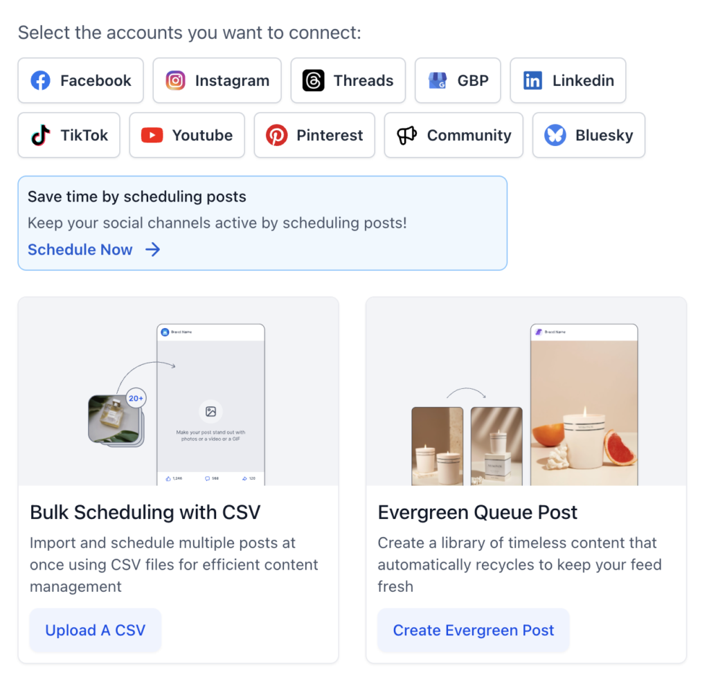709x688 pixels.
Task: Connect the Community account button
Action: coord(454,135)
